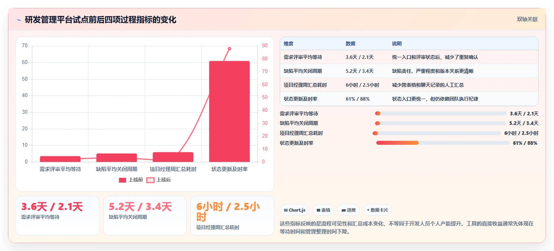
Task: Select the 进度 tag chip
Action: 348,210
